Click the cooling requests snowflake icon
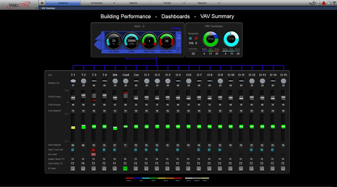The height and width of the screenshot is (187, 337). tap(190, 38)
